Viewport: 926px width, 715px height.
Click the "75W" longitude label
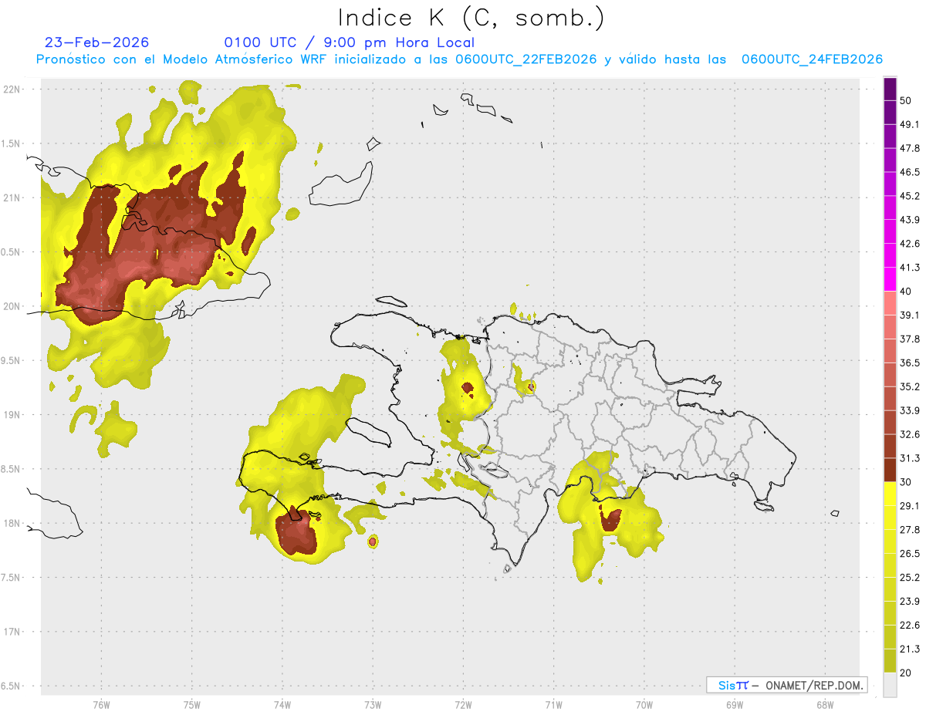(x=192, y=704)
